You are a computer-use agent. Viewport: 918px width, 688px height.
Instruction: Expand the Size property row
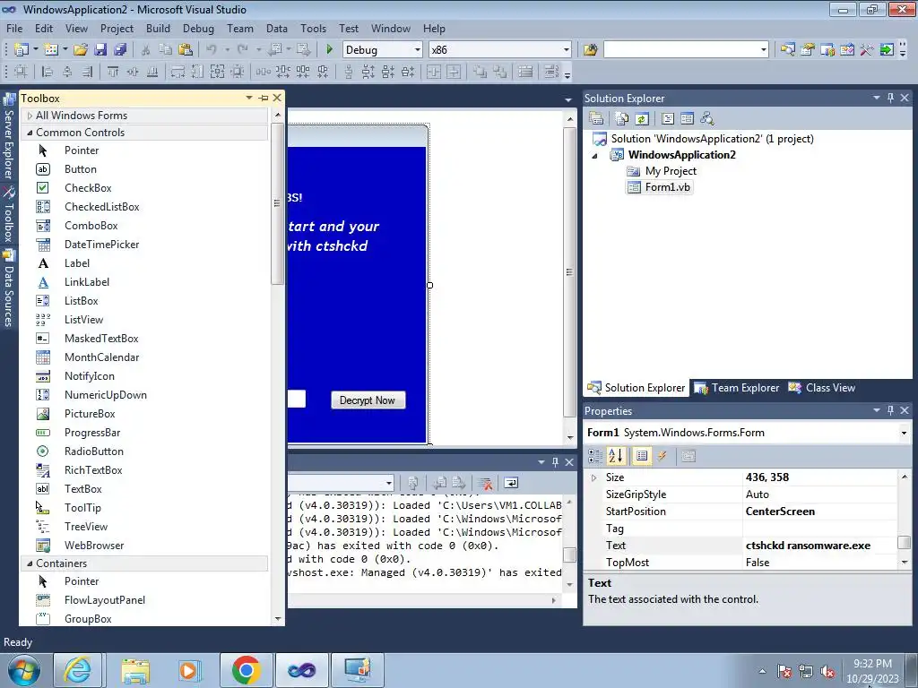593,478
